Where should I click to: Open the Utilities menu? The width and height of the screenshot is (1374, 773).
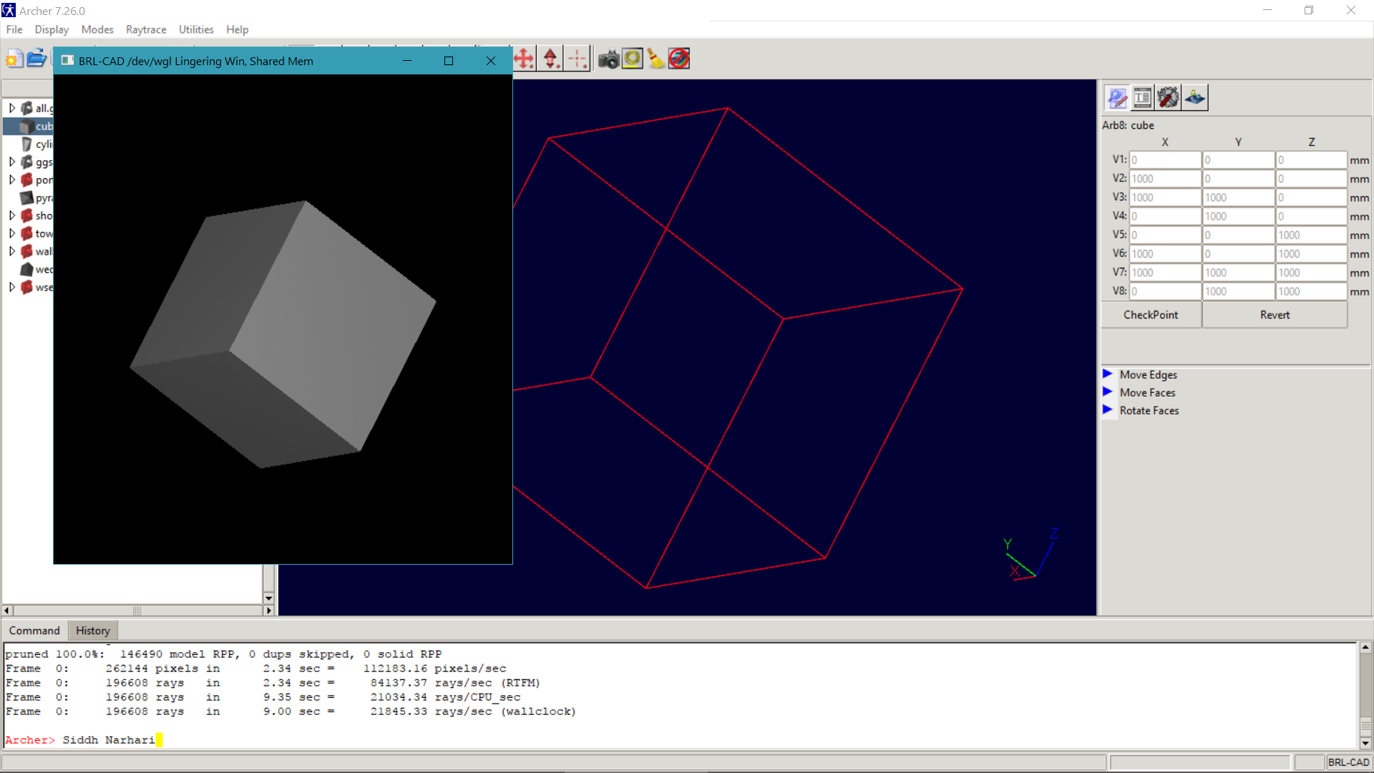[x=196, y=29]
